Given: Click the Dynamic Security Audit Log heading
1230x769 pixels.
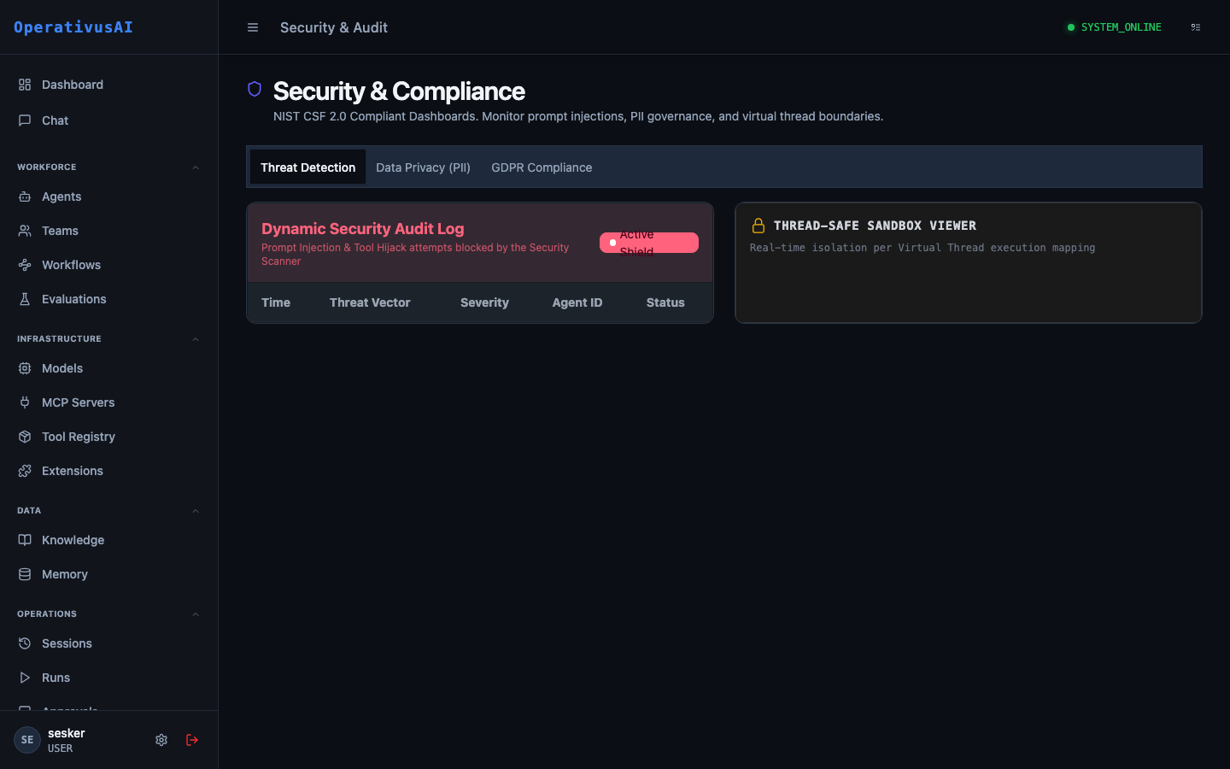Looking at the screenshot, I should coord(363,229).
